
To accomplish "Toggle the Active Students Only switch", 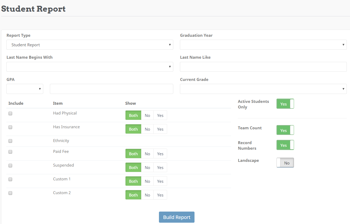I will pos(285,104).
